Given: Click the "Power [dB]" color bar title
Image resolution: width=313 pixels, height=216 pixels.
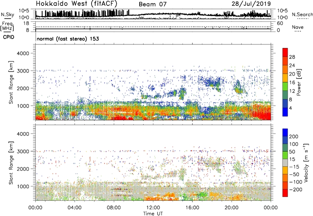Looking at the screenshot, I should point(299,82).
